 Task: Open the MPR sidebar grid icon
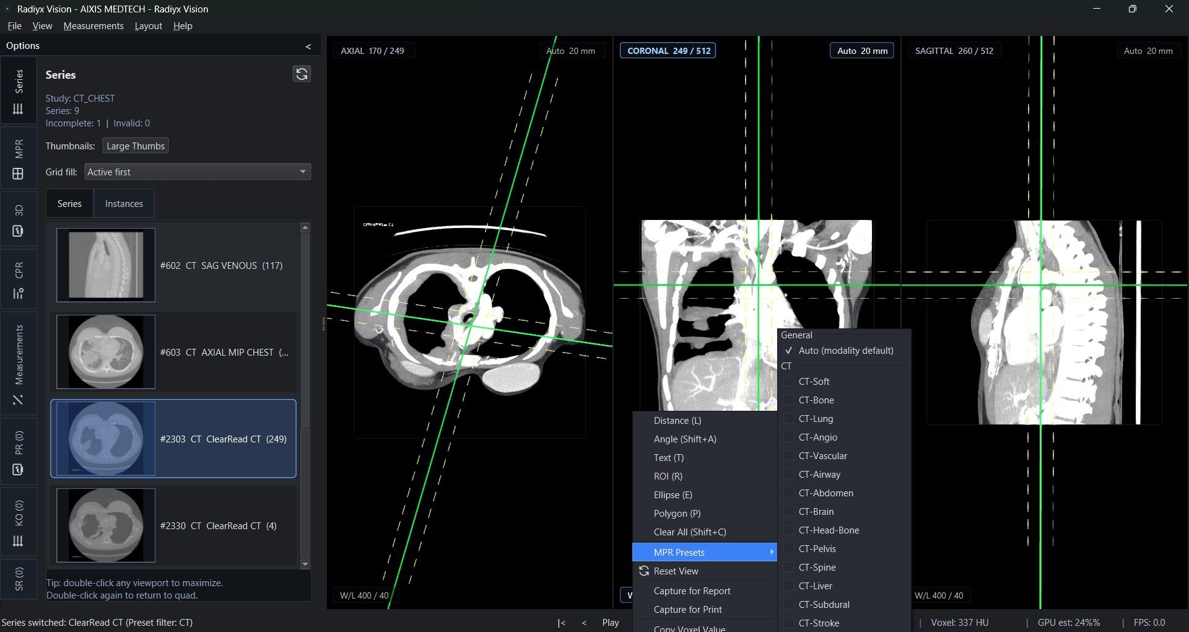18,174
